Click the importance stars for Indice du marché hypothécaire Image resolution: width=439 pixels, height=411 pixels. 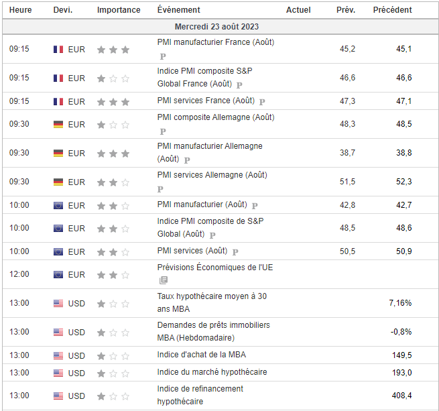113,373
